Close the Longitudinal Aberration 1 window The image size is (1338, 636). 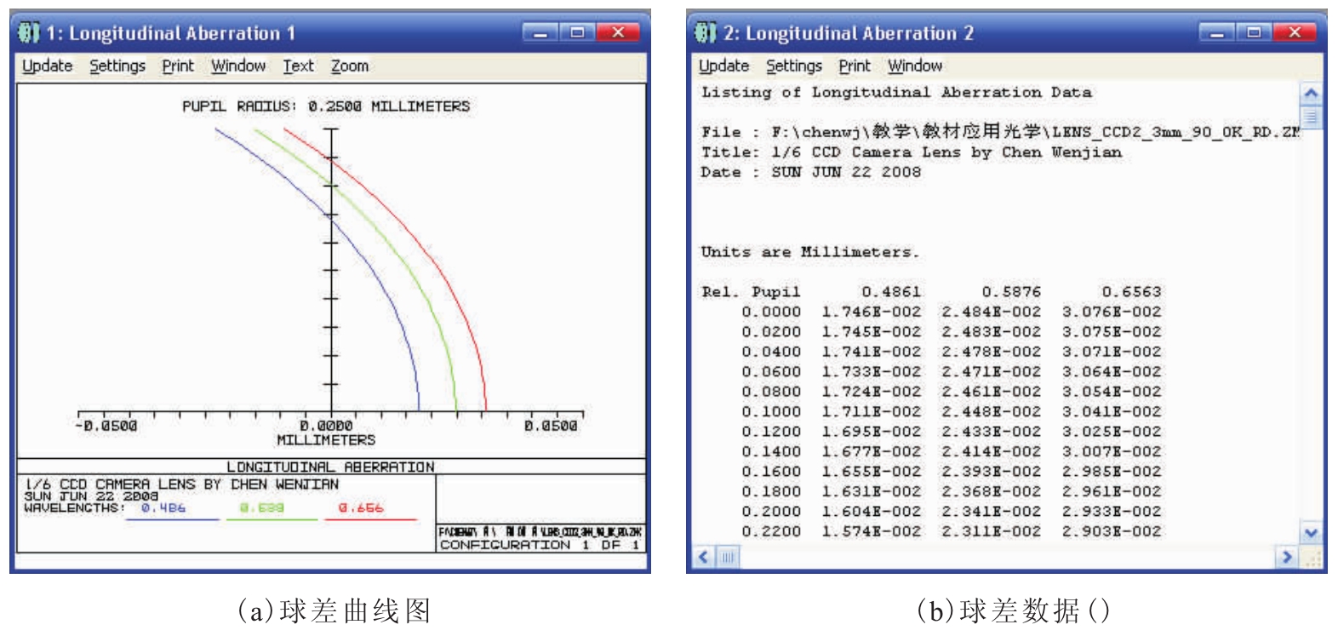click(x=619, y=32)
